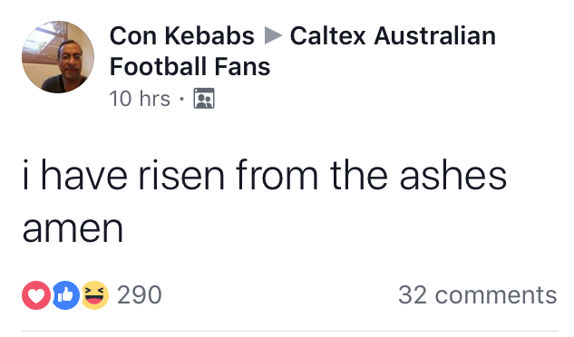Click the word 'comments' beside 32

tap(496, 295)
